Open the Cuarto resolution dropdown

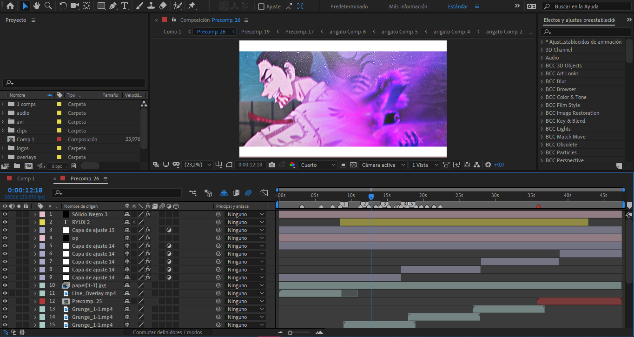click(318, 165)
